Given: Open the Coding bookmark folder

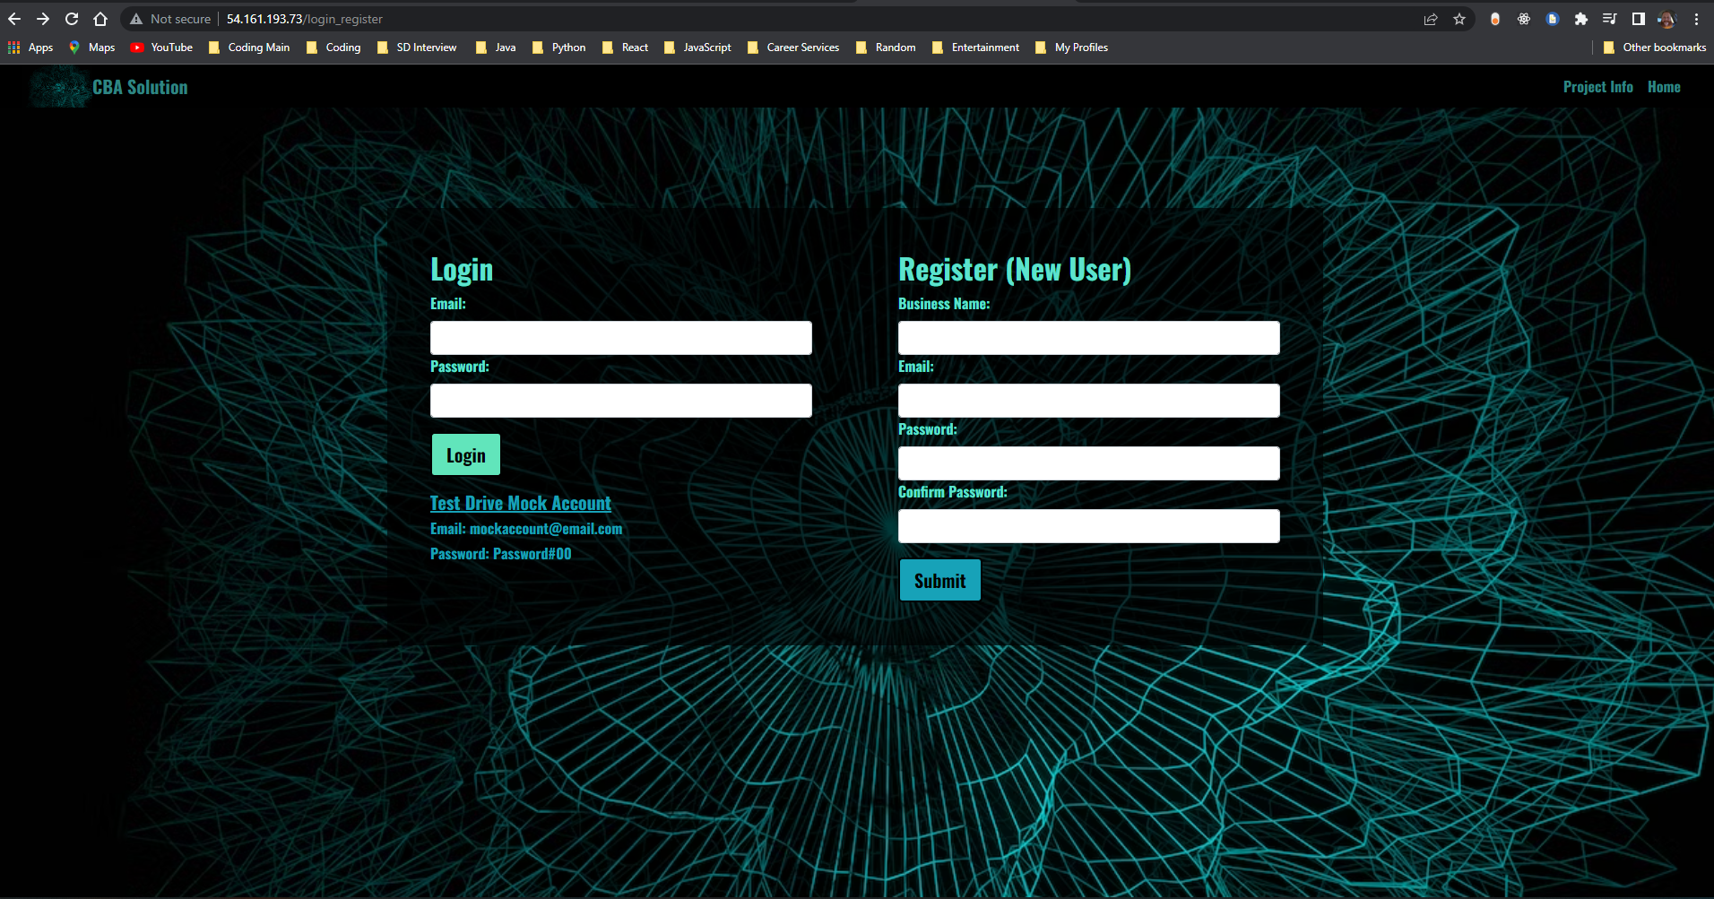Looking at the screenshot, I should tap(333, 48).
